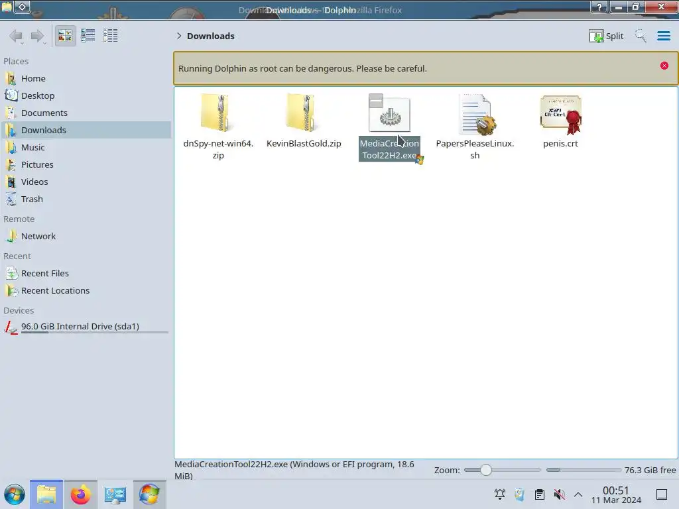Click the titlebar help question mark
The image size is (679, 509).
pos(599,7)
